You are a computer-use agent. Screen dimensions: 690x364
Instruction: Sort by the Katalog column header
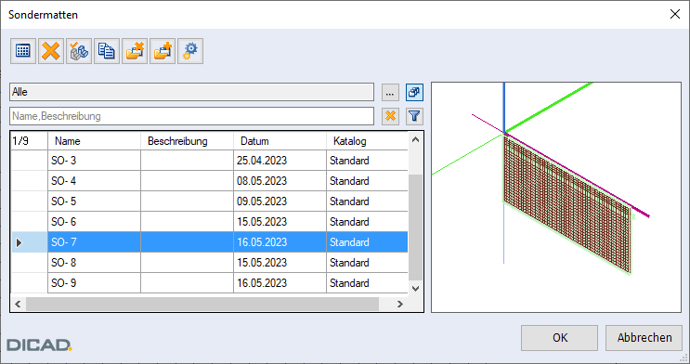point(367,141)
